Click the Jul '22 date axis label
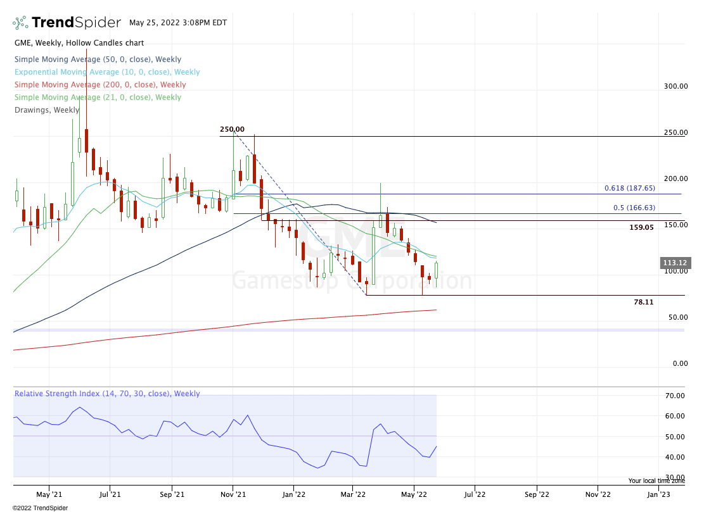This screenshot has width=704, height=514. [475, 494]
